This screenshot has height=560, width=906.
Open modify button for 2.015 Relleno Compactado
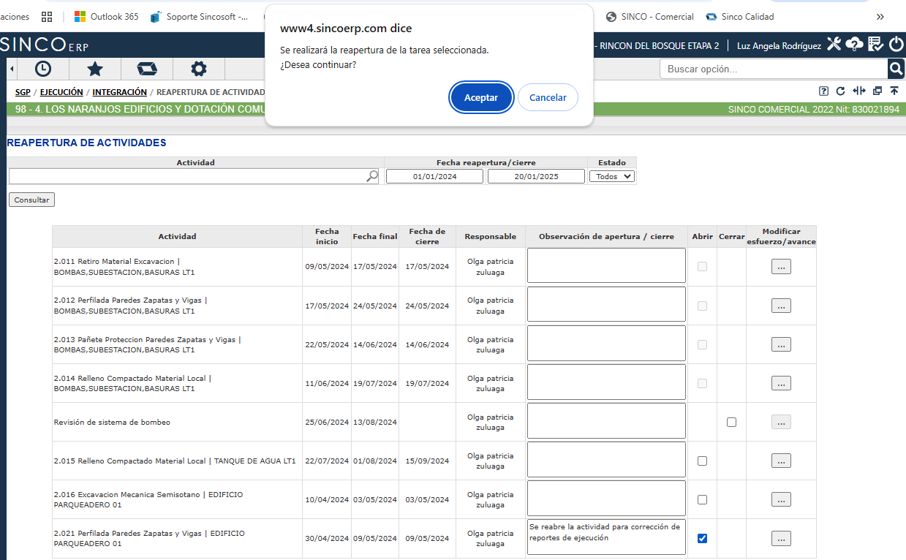[781, 461]
